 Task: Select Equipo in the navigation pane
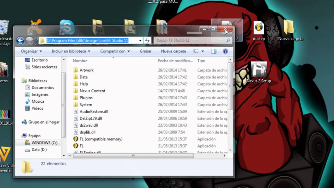[x=34, y=136]
